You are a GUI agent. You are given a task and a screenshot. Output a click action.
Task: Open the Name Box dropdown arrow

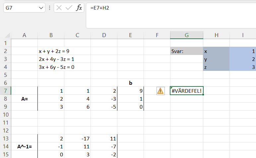click(x=41, y=8)
